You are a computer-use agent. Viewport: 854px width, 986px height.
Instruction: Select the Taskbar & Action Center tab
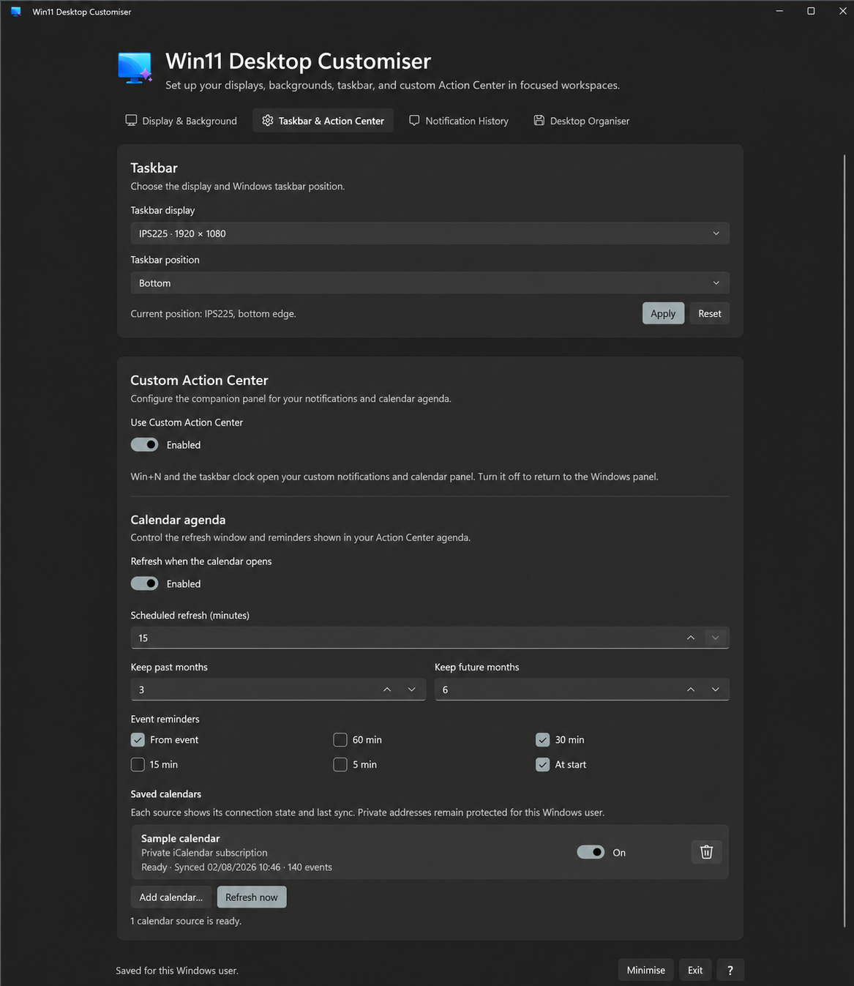[323, 121]
